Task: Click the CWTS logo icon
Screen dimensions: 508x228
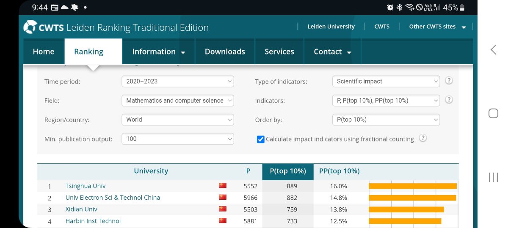Action: 30,27
